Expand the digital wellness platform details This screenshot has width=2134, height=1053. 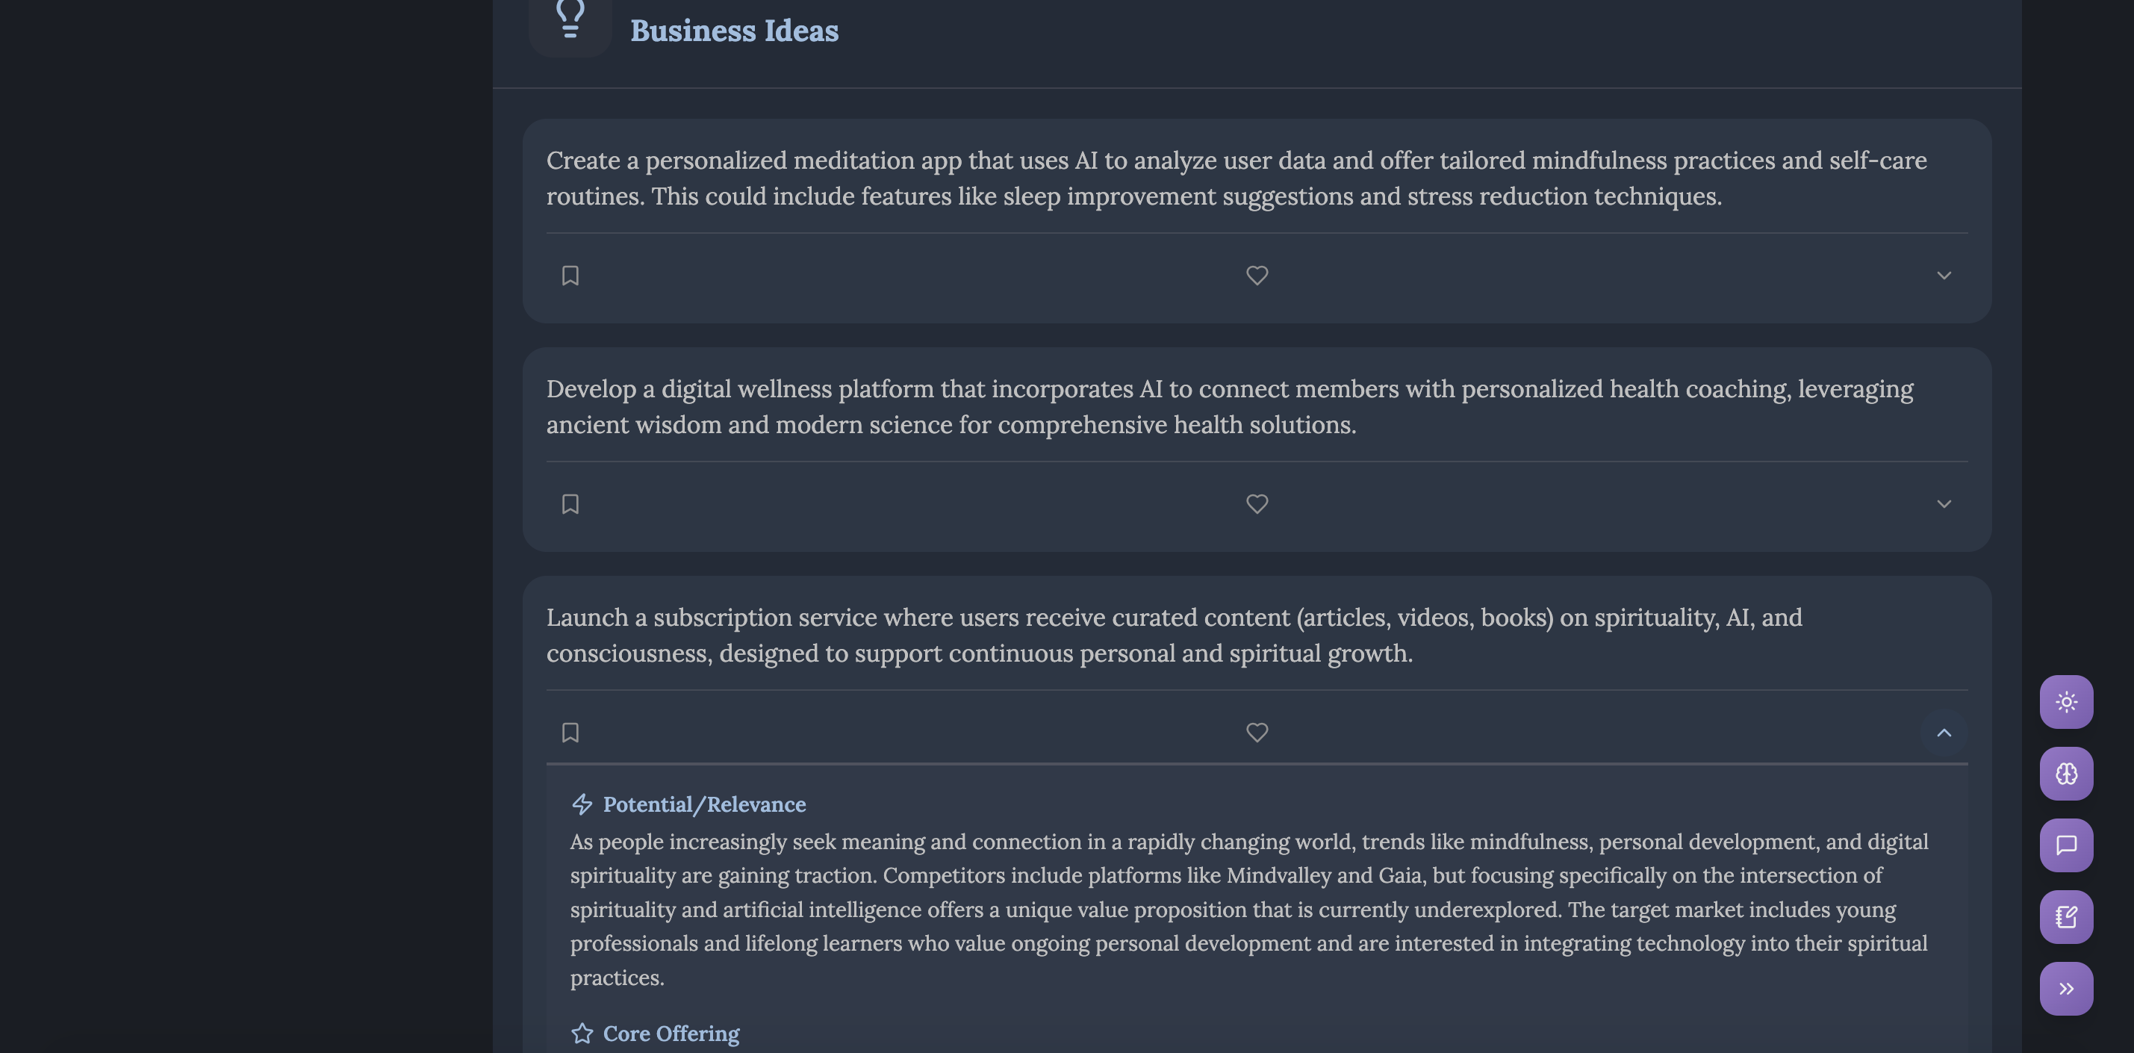coord(1944,503)
